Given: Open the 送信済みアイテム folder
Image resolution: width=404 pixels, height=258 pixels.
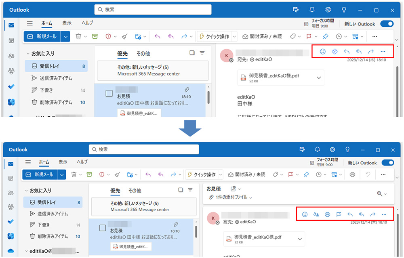Looking at the screenshot, I should point(53,214).
